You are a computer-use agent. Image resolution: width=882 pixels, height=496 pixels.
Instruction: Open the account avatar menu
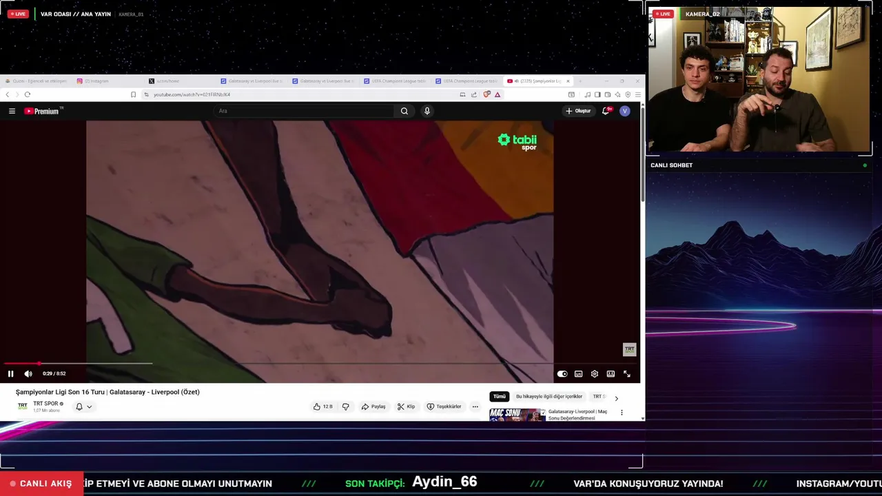(625, 111)
